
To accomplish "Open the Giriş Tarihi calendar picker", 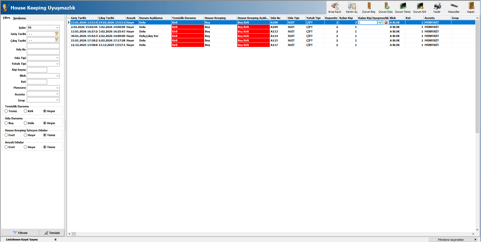I will tap(57, 34).
